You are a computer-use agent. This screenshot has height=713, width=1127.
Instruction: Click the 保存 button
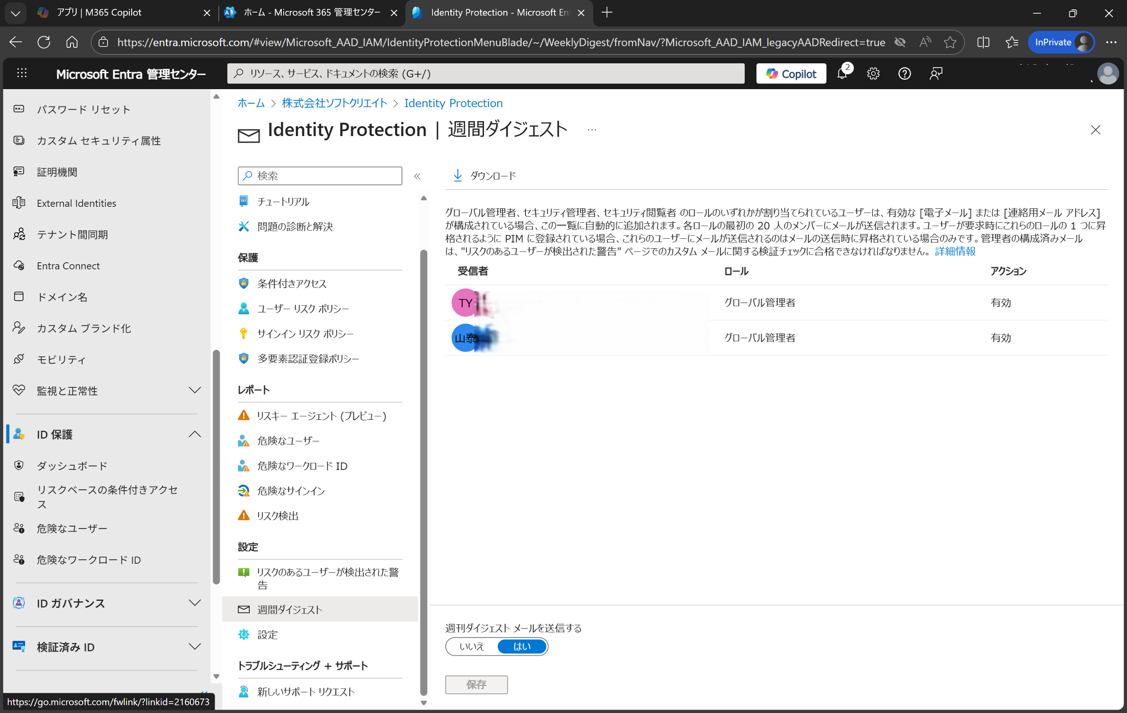476,684
